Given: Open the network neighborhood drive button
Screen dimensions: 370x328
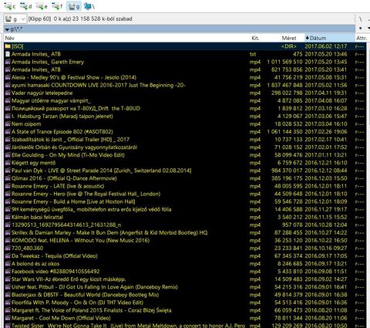Looking at the screenshot, I should click(89, 6).
